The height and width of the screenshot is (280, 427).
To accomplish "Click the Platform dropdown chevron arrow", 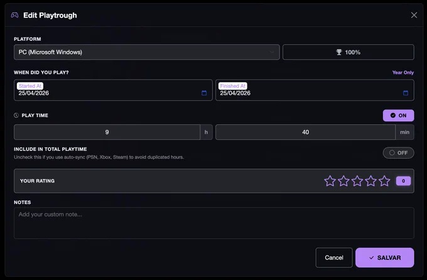I will point(272,52).
